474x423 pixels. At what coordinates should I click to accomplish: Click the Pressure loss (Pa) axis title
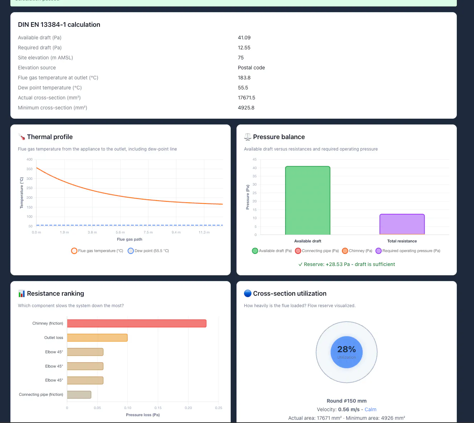(143, 415)
